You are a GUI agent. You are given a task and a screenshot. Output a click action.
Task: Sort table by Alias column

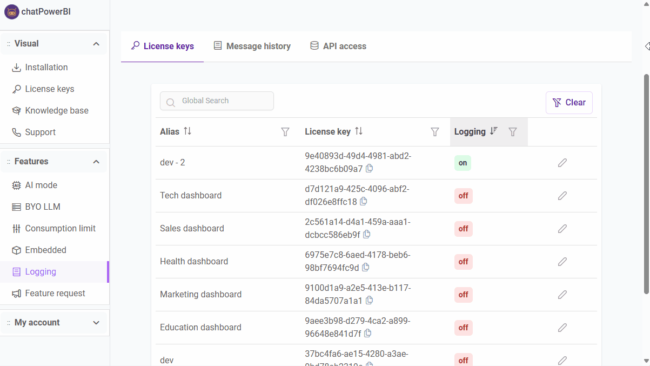click(187, 131)
